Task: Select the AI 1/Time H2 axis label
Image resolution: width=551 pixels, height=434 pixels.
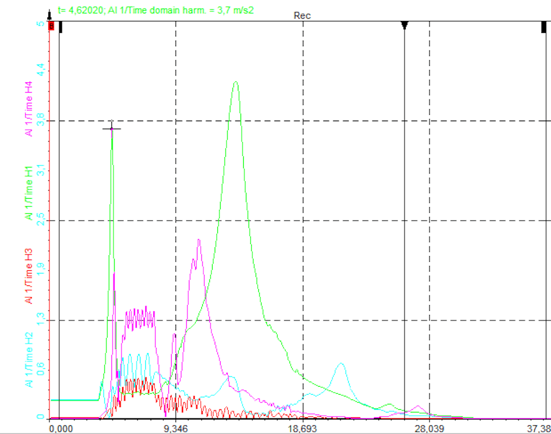Action: click(x=29, y=360)
